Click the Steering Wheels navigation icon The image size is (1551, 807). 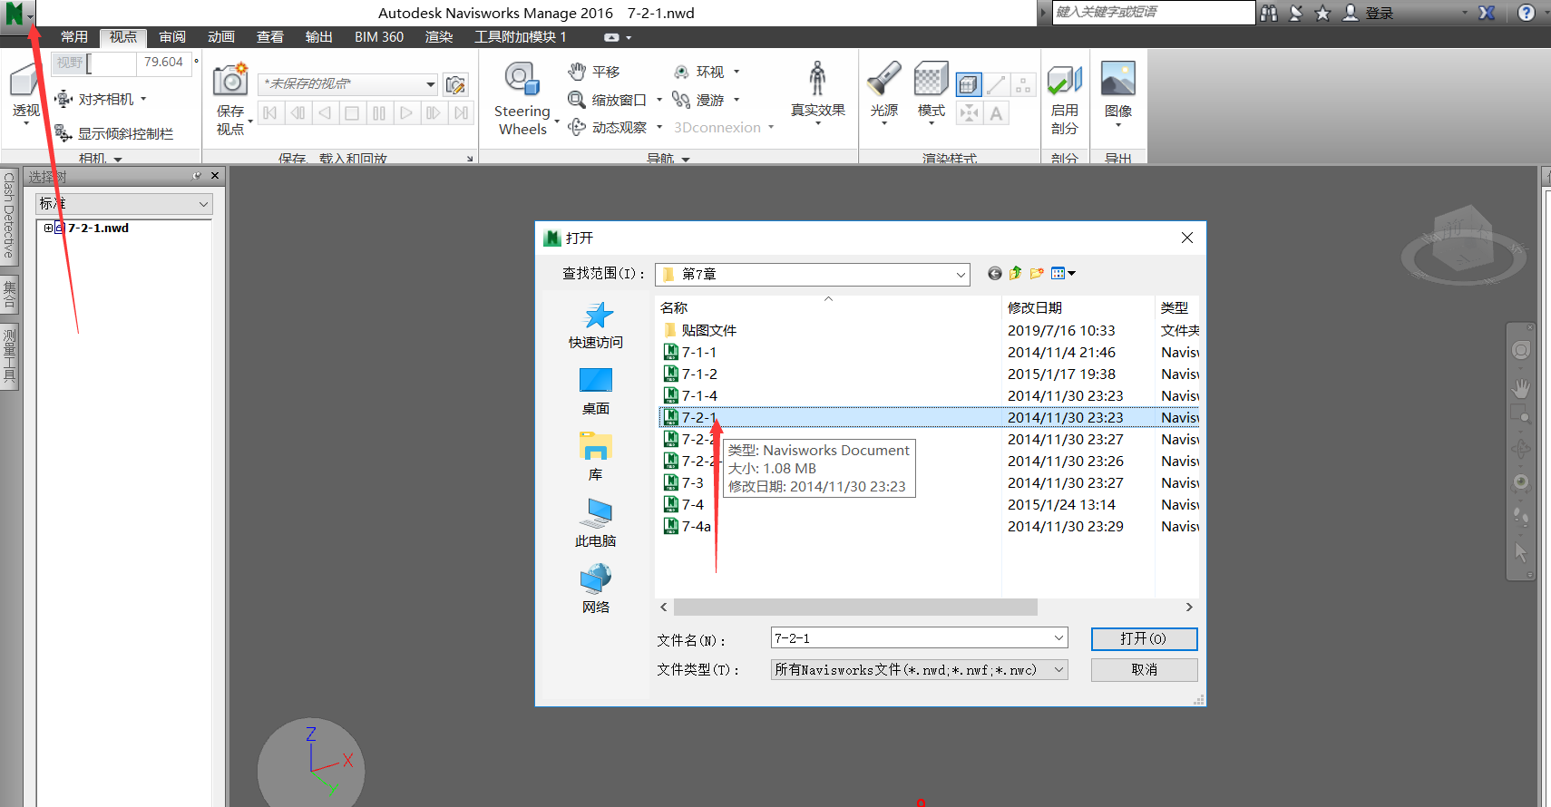pyautogui.click(x=522, y=79)
